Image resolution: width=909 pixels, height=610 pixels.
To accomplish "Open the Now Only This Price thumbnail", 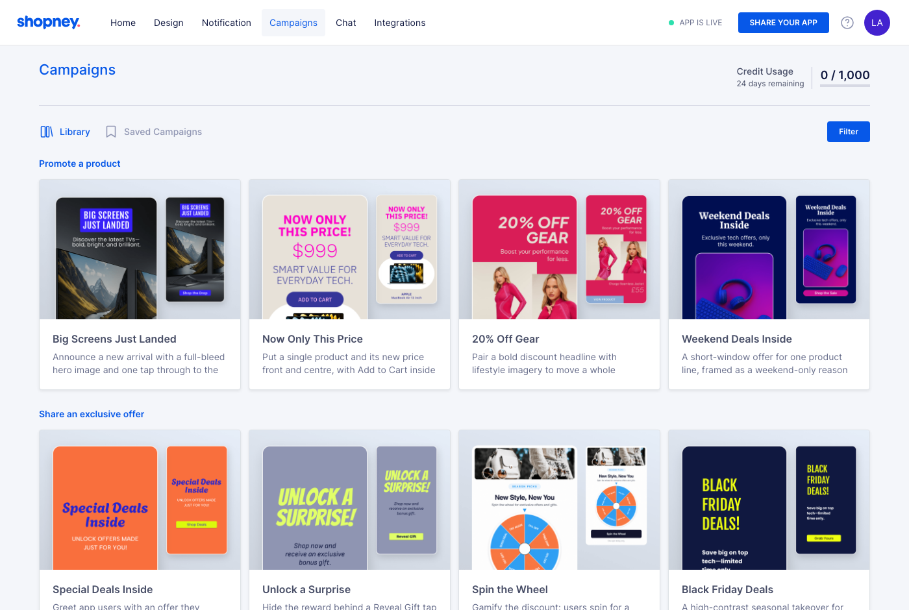I will (x=350, y=250).
